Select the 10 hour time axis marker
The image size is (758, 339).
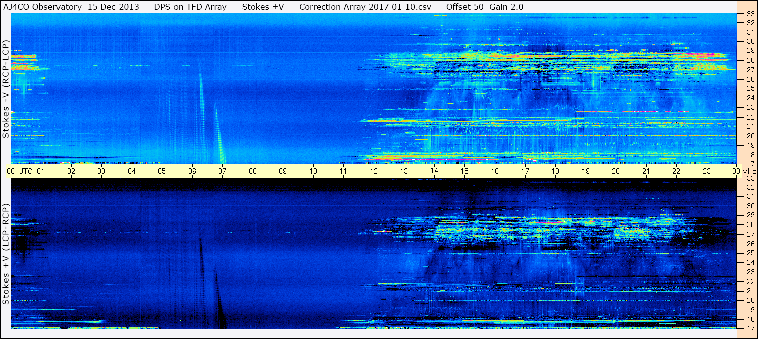313,171
